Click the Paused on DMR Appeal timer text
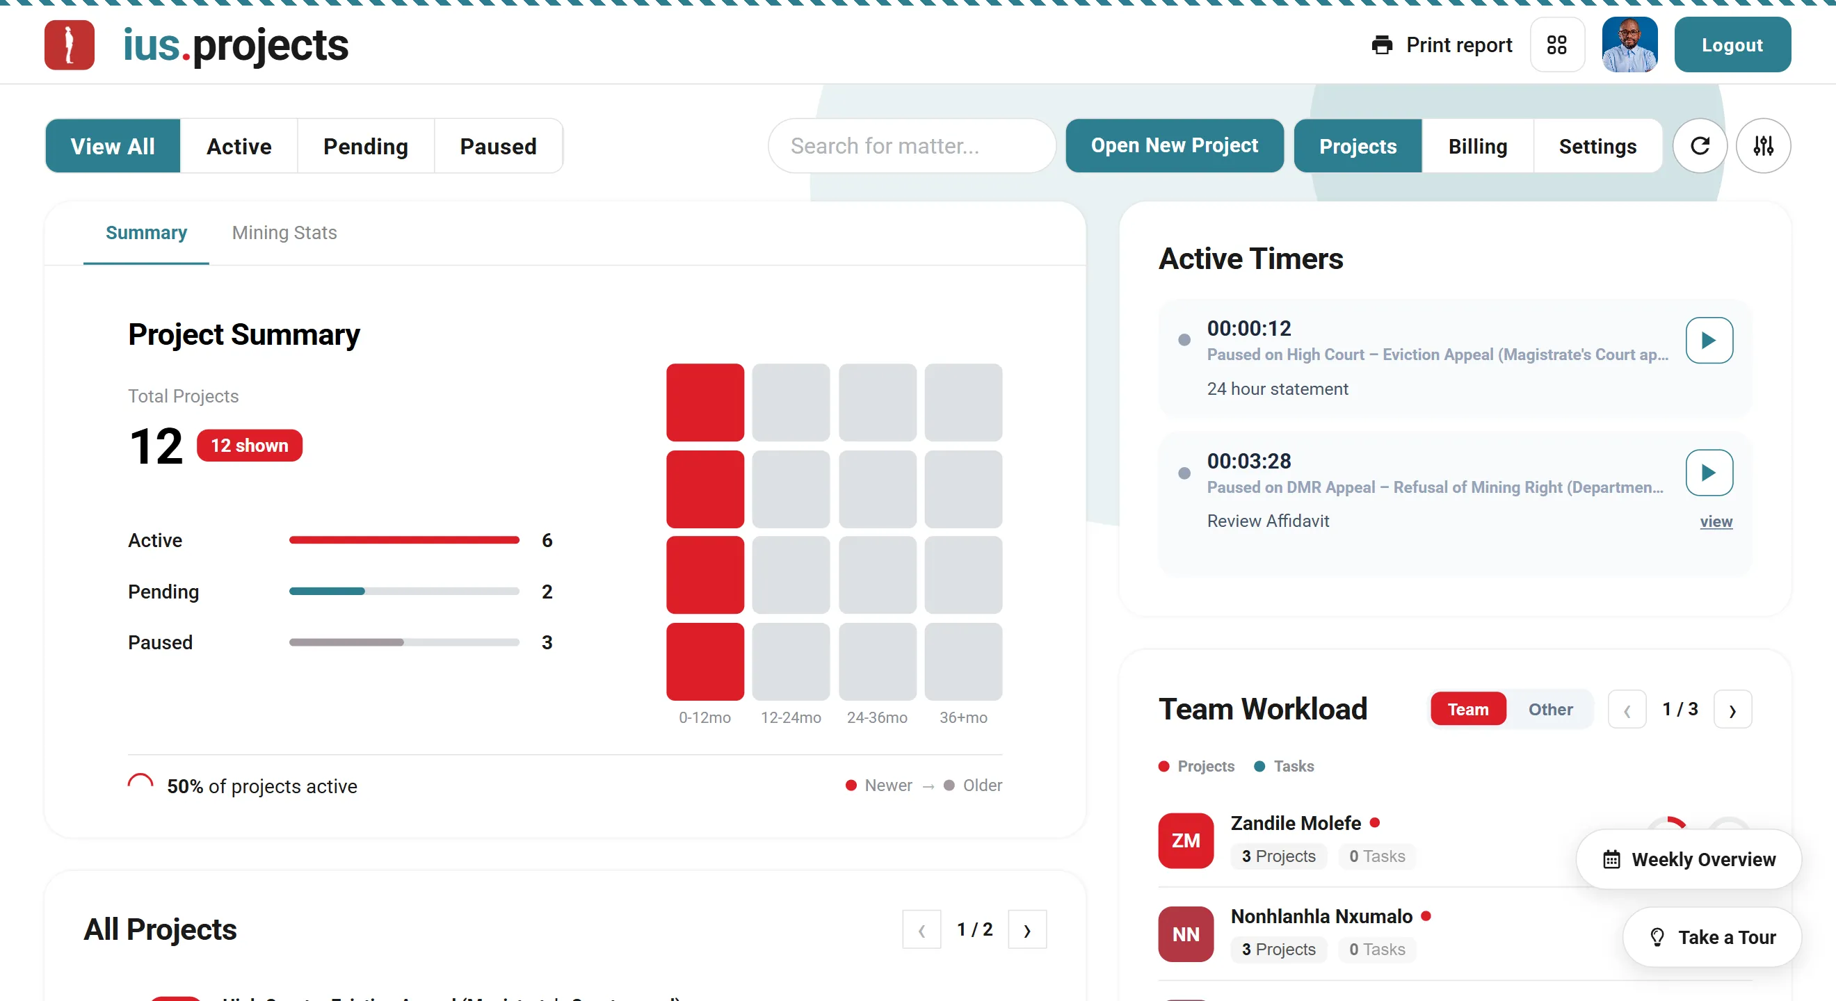This screenshot has height=1001, width=1836. (x=1434, y=487)
